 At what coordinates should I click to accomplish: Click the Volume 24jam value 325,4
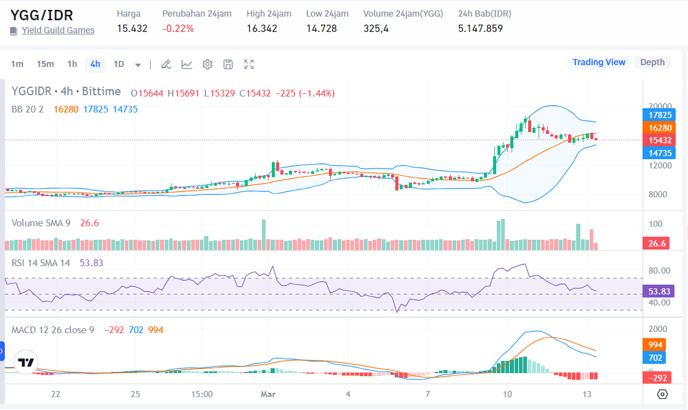376,28
